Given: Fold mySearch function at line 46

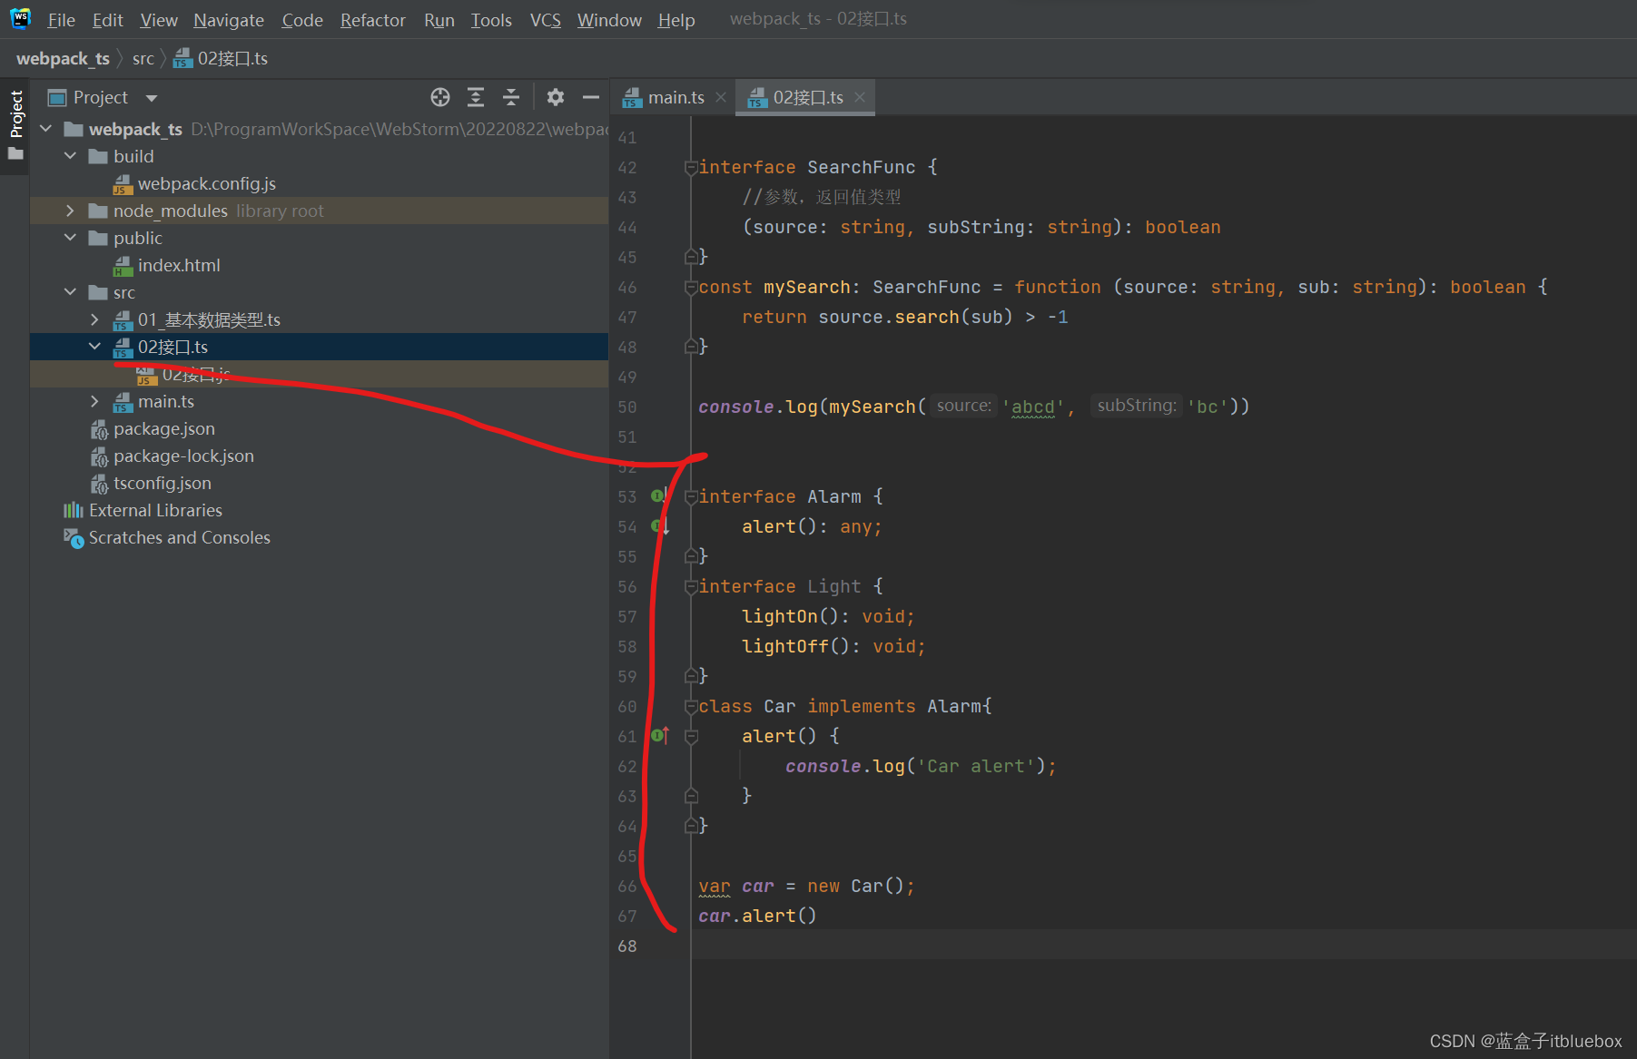Looking at the screenshot, I should pos(691,287).
